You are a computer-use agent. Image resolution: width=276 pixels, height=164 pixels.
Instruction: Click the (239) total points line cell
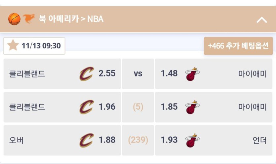138,140
